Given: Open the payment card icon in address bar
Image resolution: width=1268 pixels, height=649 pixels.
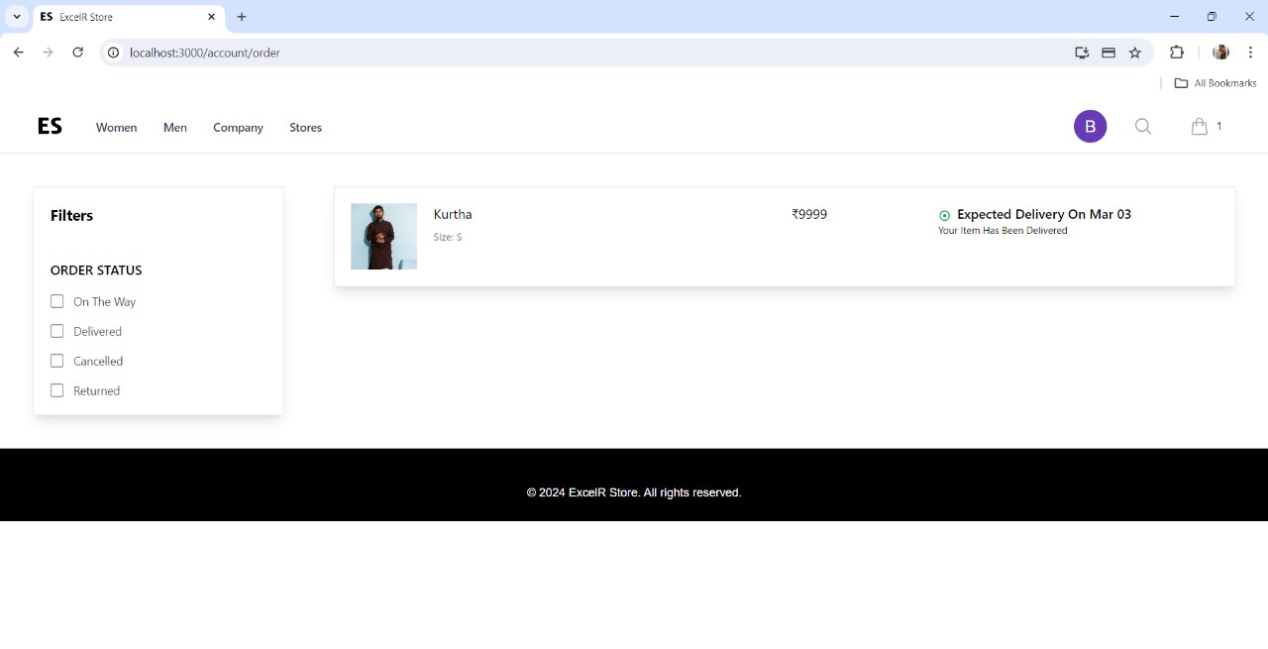Looking at the screenshot, I should pos(1109,53).
